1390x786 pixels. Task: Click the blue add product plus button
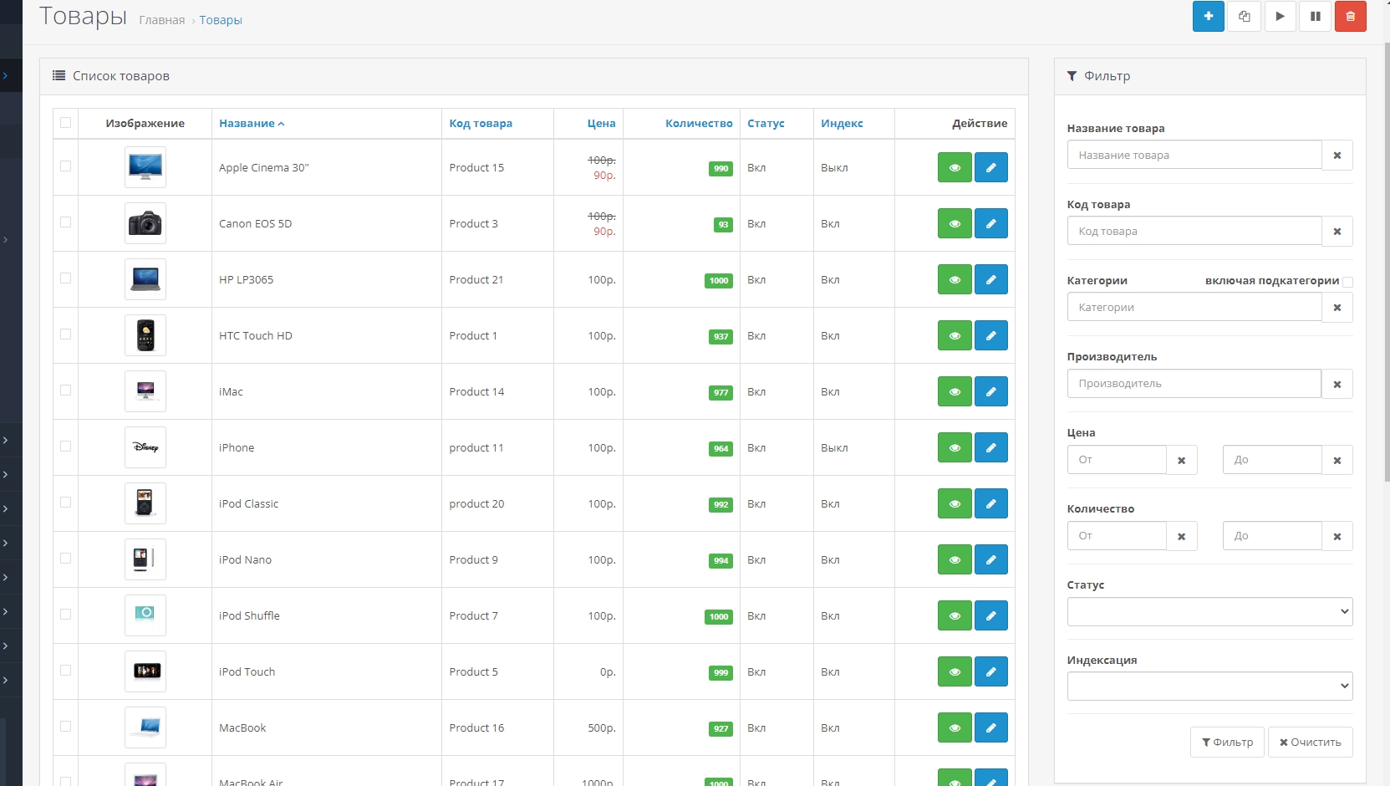(1208, 17)
